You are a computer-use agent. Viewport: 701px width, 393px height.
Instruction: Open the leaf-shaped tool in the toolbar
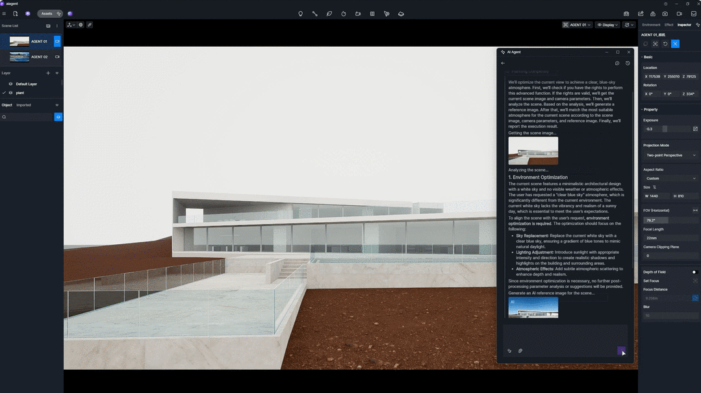click(329, 14)
